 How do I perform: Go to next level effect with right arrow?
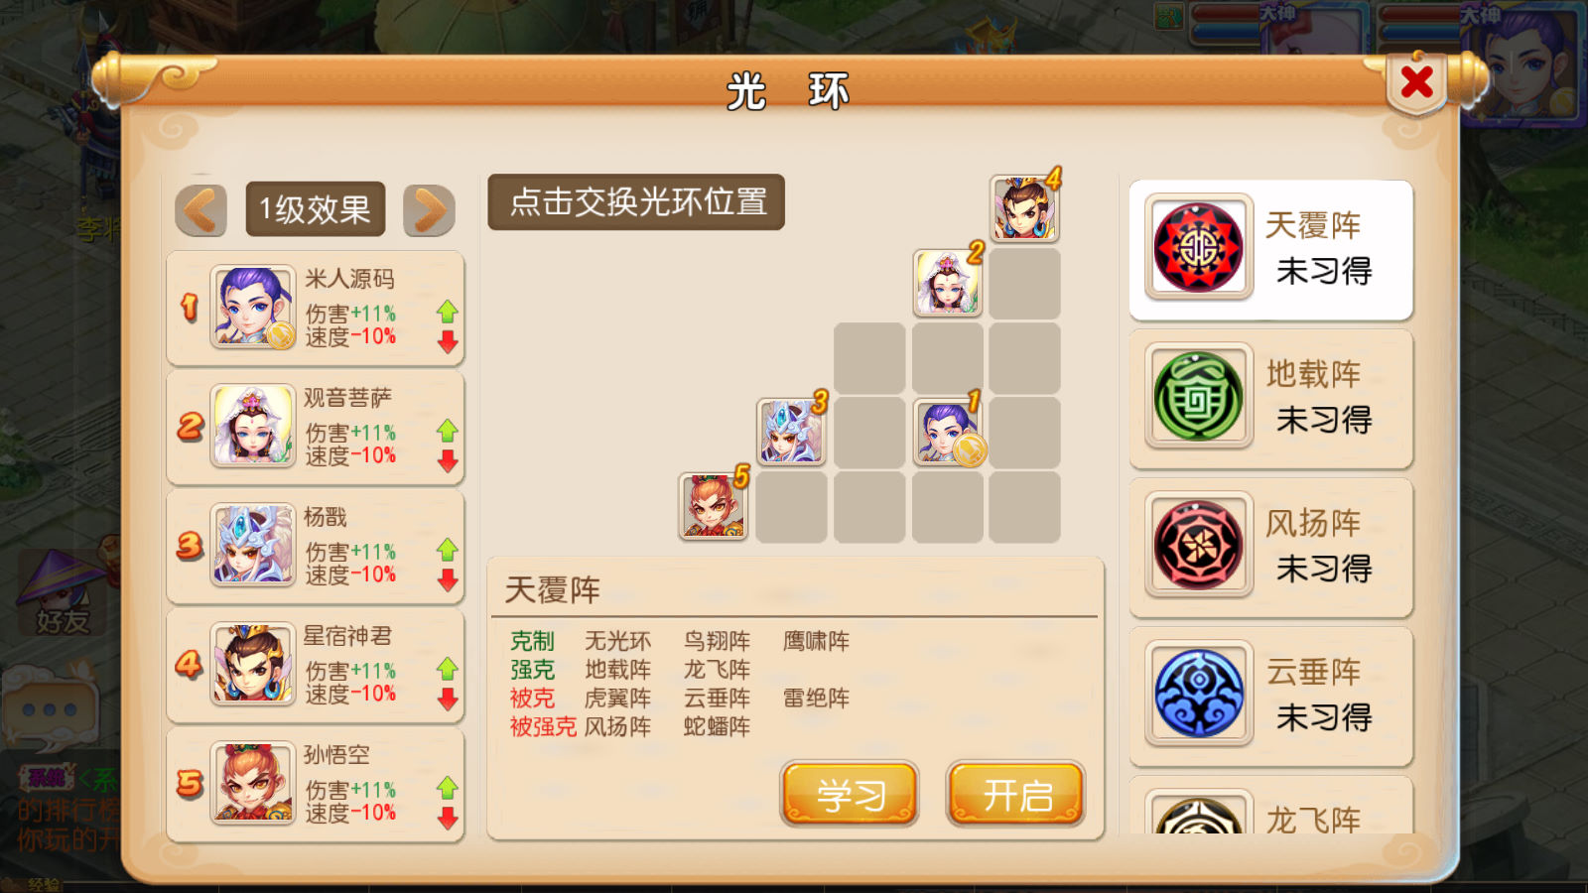pos(429,209)
